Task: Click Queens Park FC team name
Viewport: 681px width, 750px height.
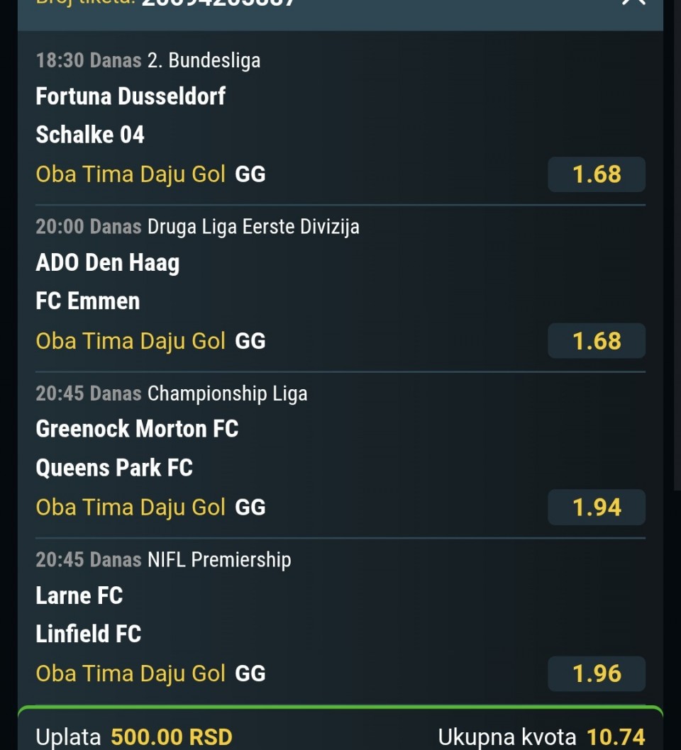Action: (x=114, y=467)
